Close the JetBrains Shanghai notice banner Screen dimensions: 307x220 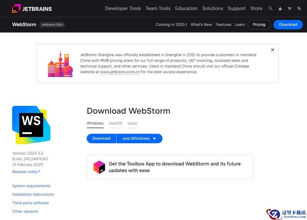tap(272, 50)
